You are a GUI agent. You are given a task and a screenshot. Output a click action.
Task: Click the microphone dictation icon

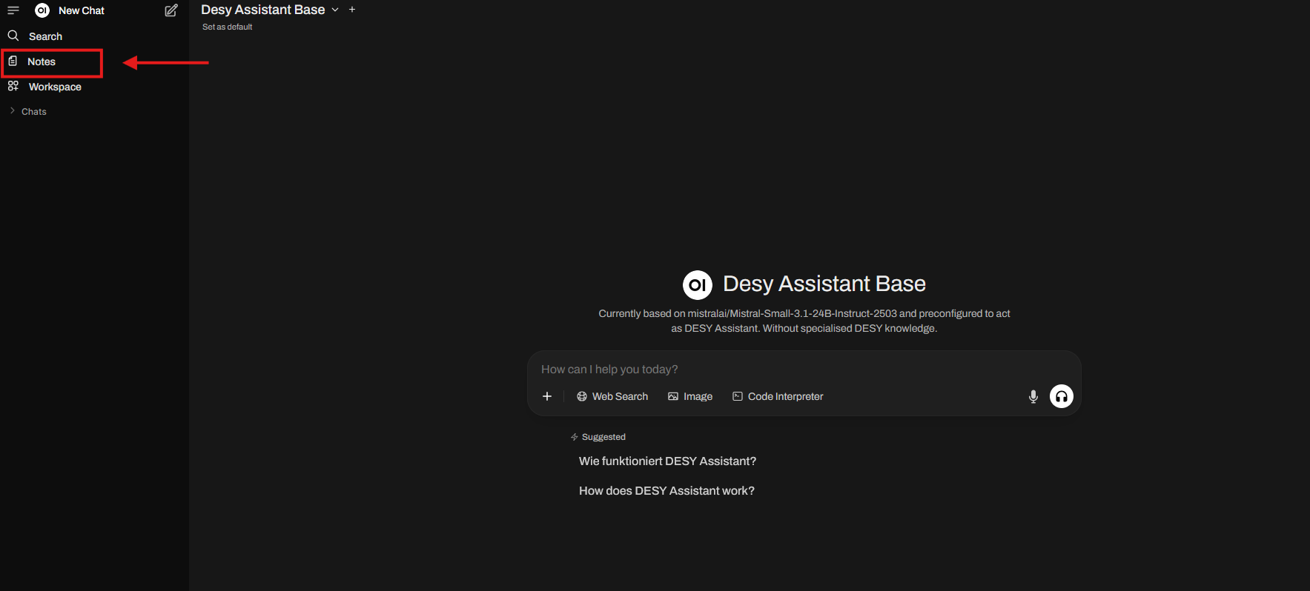(x=1033, y=396)
